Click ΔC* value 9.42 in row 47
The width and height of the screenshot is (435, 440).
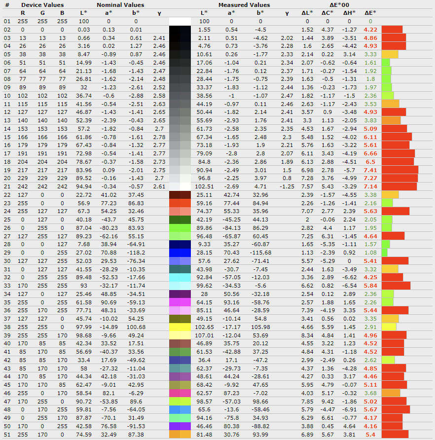[327, 401]
